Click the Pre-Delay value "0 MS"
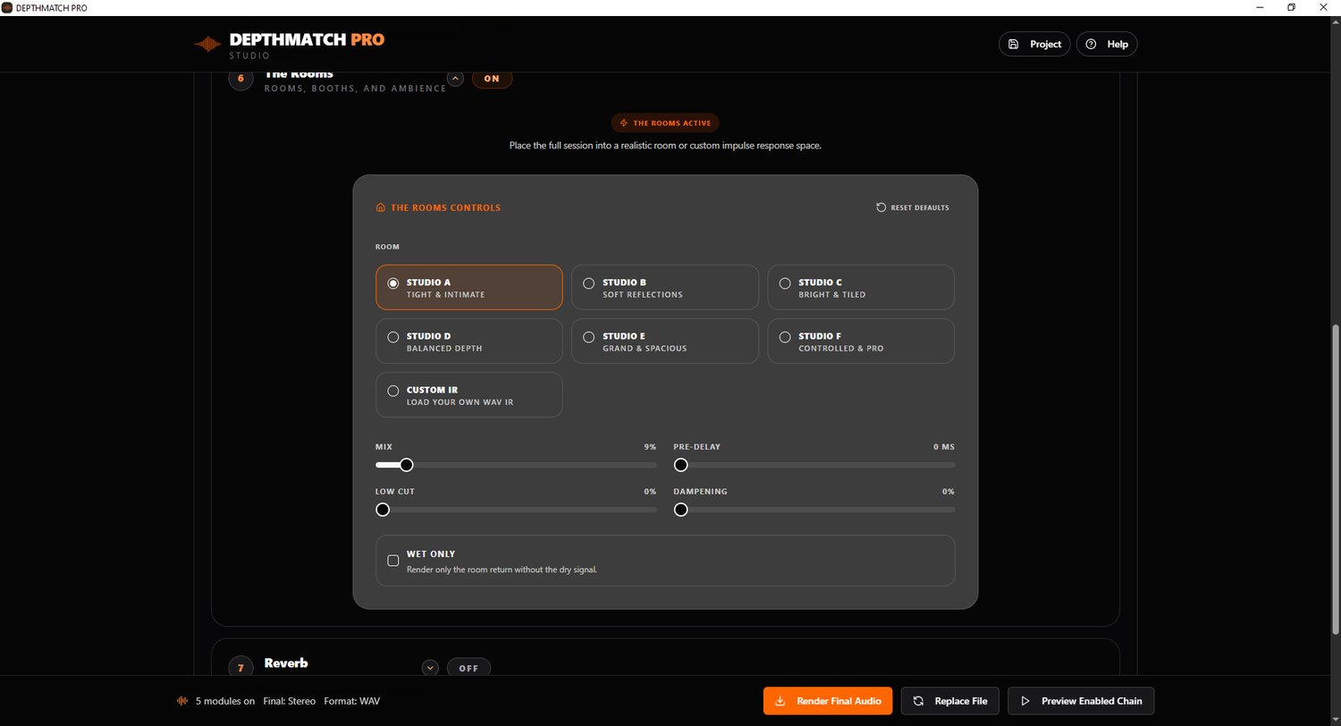The image size is (1341, 726). (944, 446)
